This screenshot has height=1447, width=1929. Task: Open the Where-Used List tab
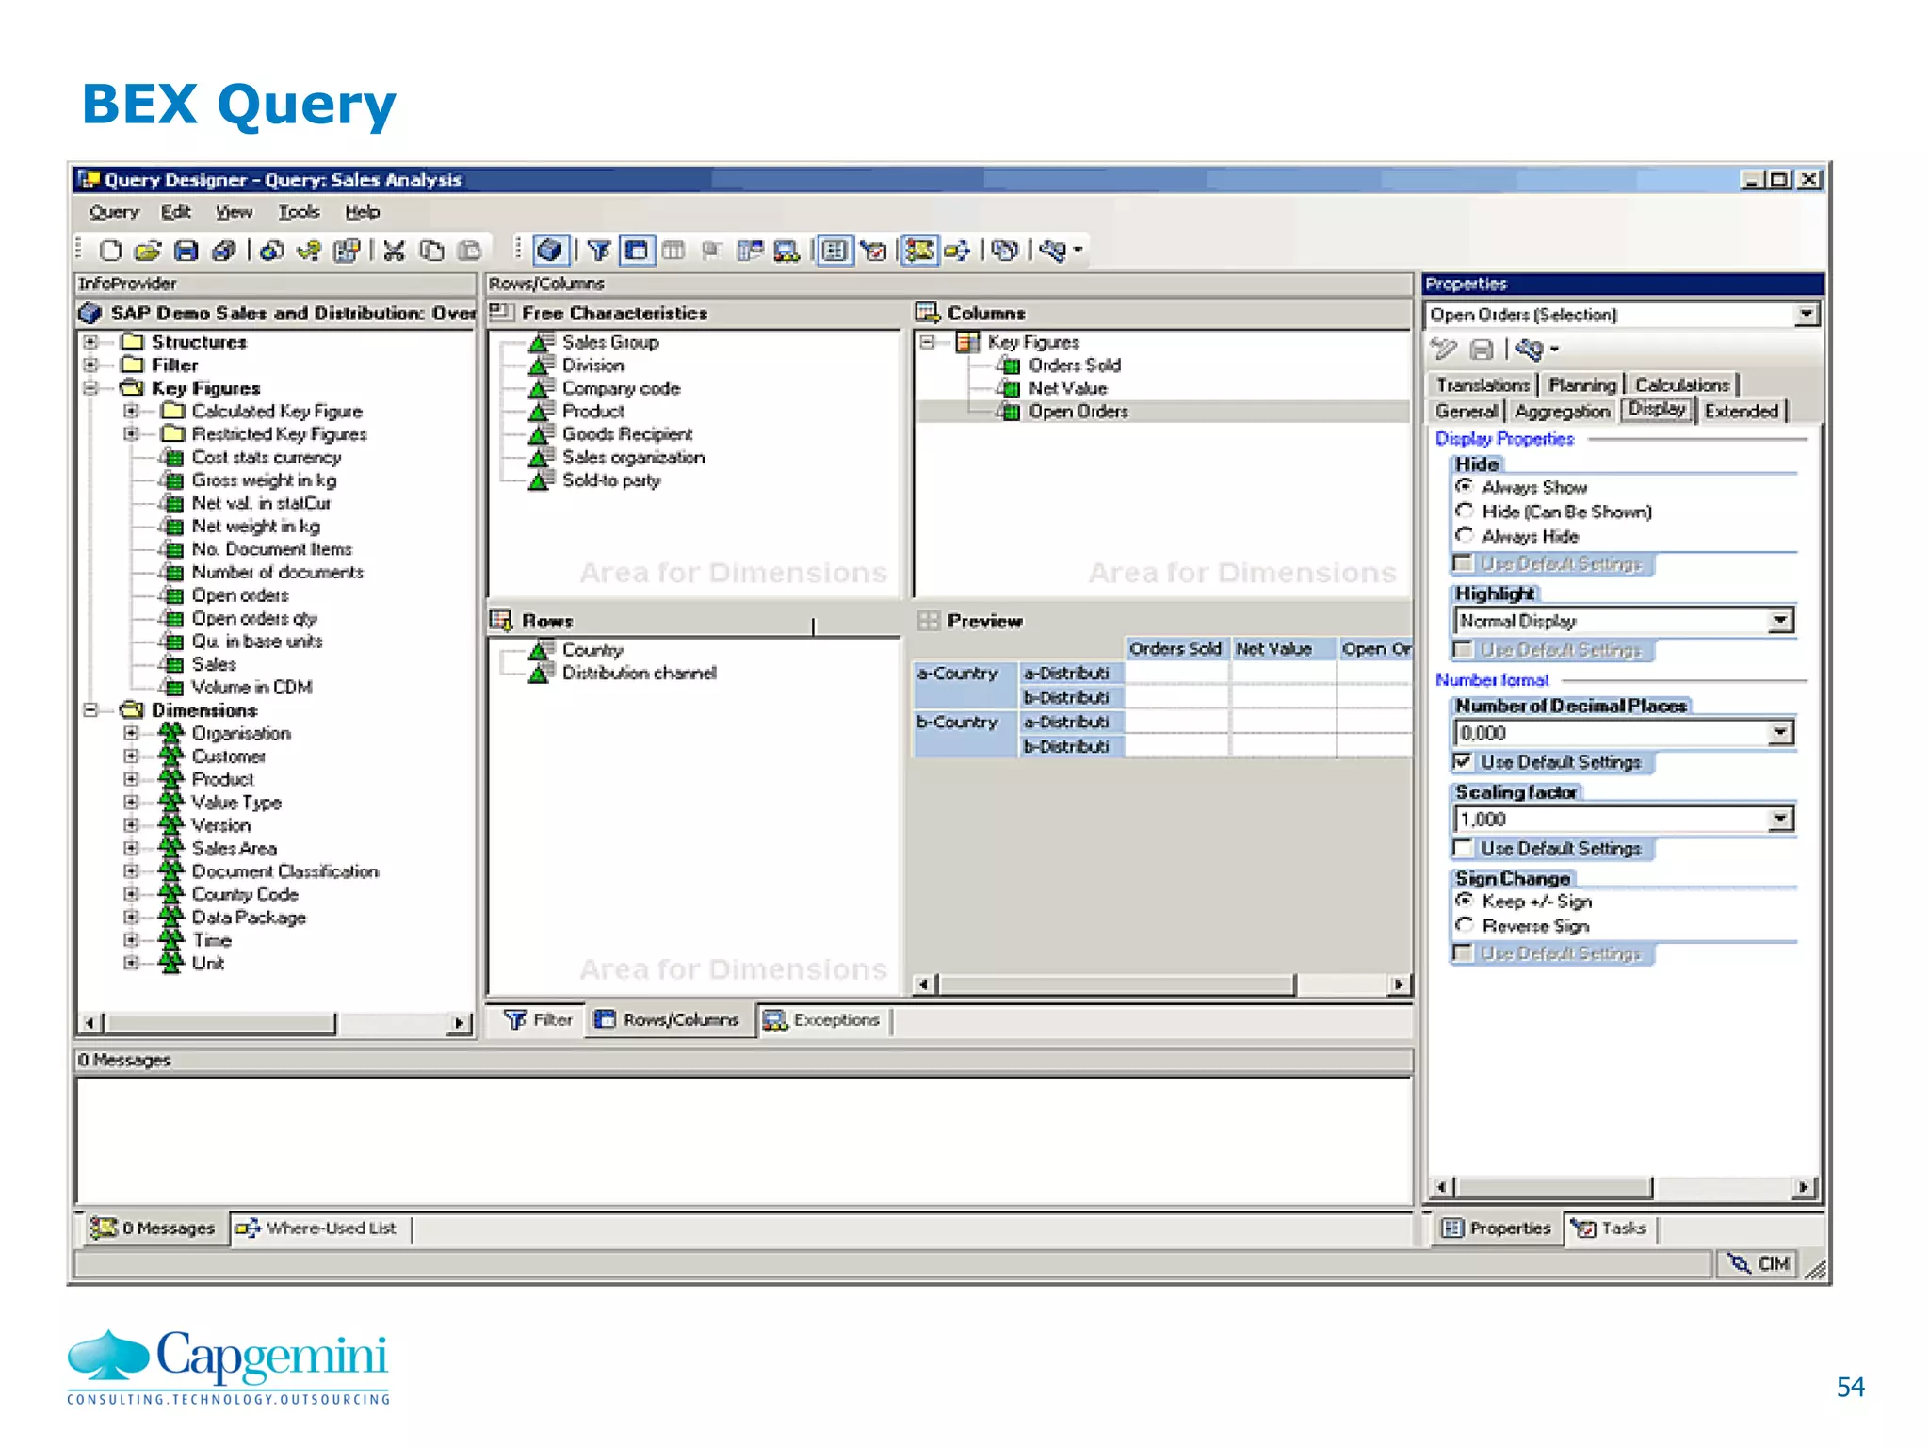click(x=317, y=1228)
